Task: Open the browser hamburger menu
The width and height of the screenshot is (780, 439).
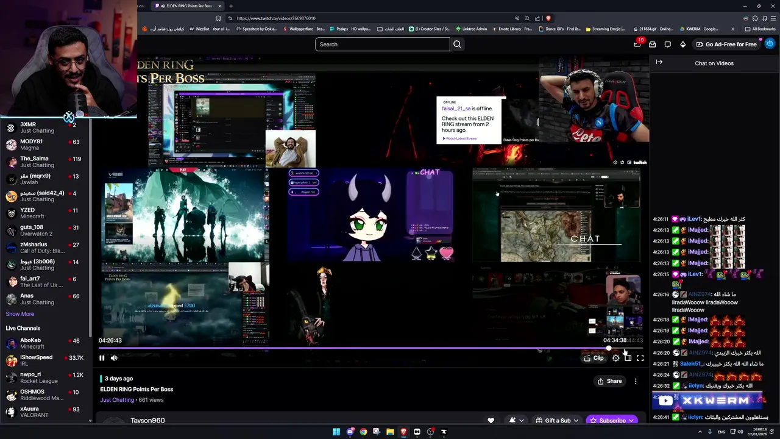Action: [773, 18]
